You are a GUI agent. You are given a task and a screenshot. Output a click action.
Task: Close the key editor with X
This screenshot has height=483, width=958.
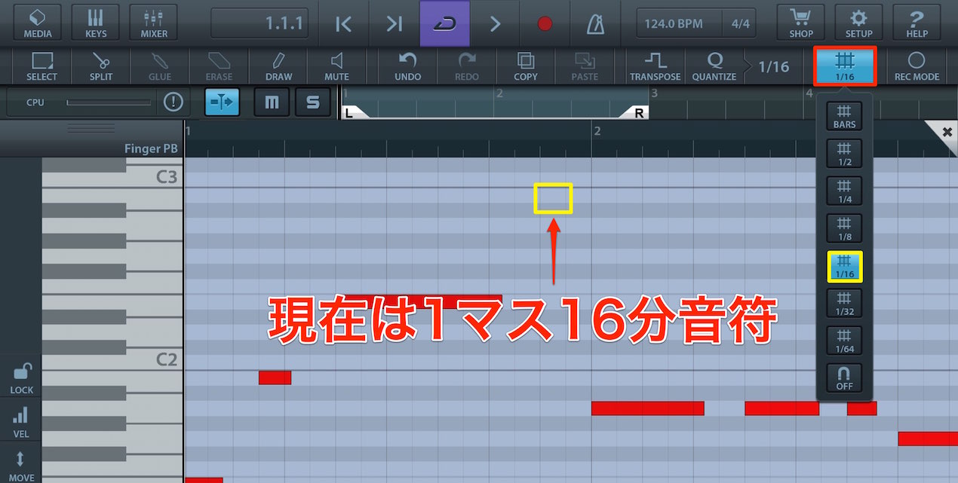947,132
